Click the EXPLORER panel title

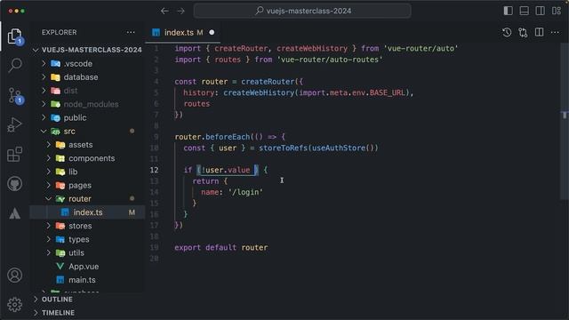coord(60,32)
